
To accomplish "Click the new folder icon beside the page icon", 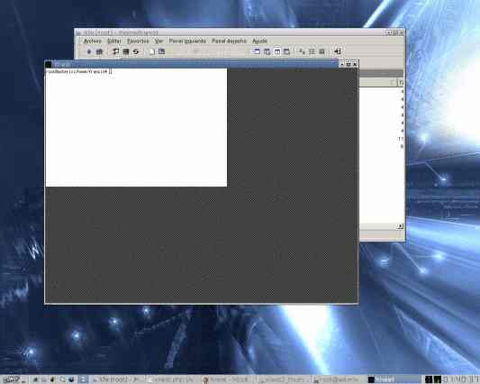I will click(x=161, y=51).
